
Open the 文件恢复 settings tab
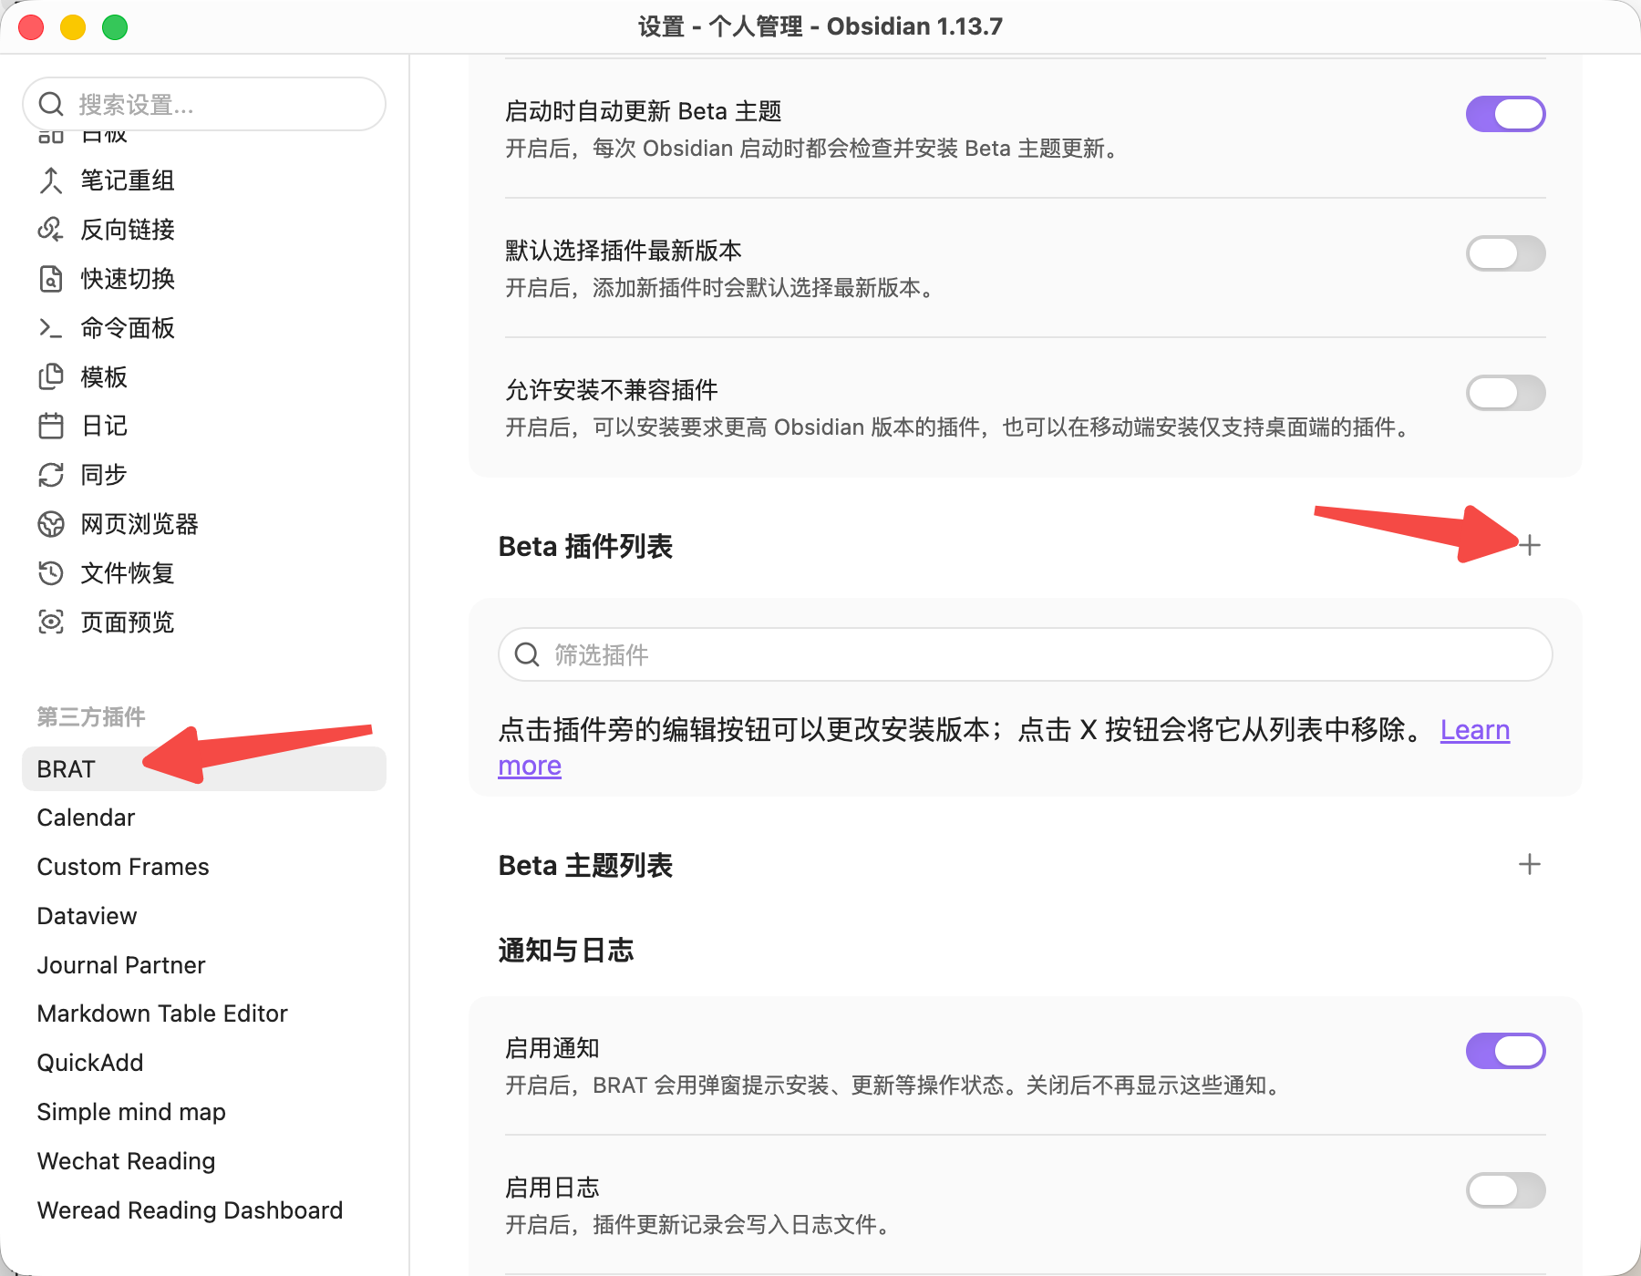(x=204, y=573)
